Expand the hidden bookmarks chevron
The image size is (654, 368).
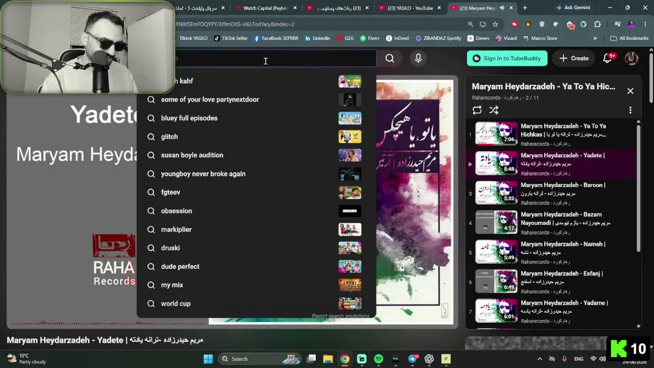[595, 38]
